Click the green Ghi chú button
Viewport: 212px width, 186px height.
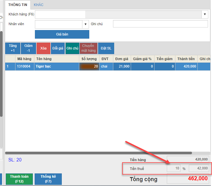(72, 48)
